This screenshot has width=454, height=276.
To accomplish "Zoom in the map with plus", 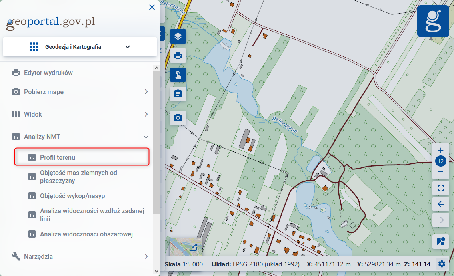I will coord(441,151).
